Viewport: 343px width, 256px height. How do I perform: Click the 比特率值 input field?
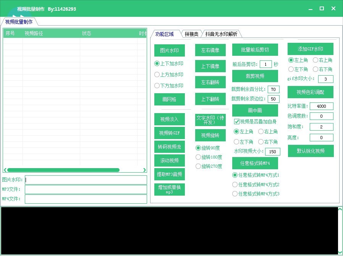click(x=322, y=106)
